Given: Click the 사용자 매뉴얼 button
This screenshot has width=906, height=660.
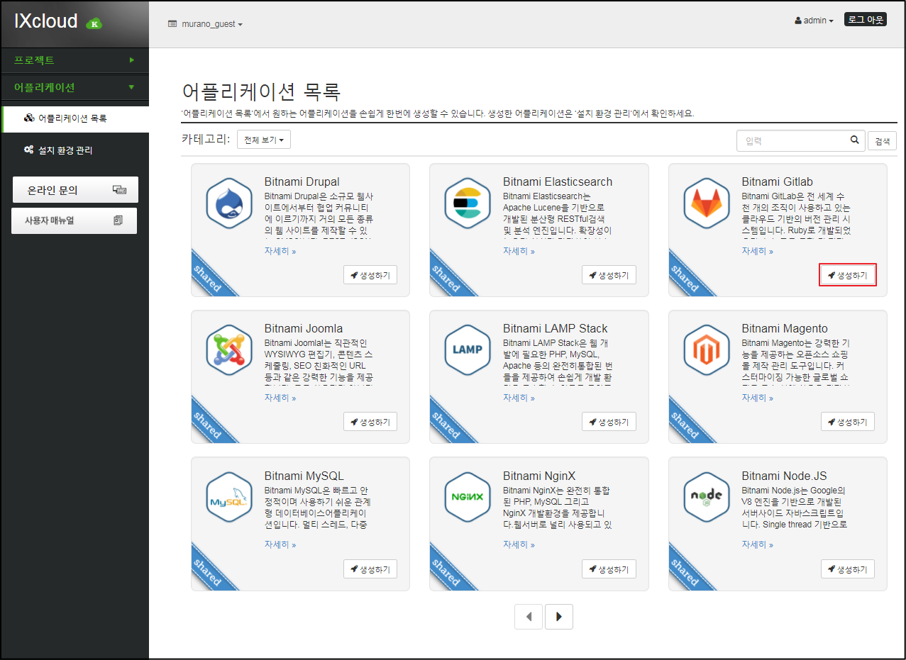Looking at the screenshot, I should 74,220.
